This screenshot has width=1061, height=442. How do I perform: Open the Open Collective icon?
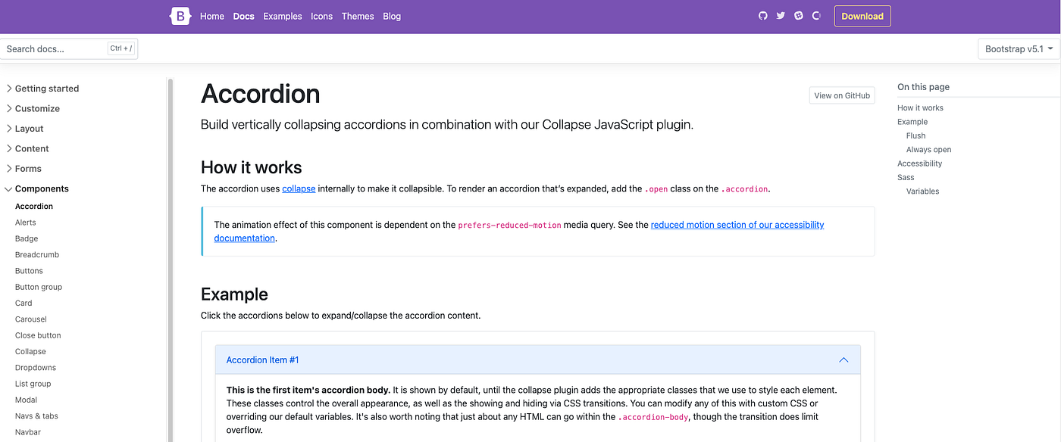tap(816, 15)
